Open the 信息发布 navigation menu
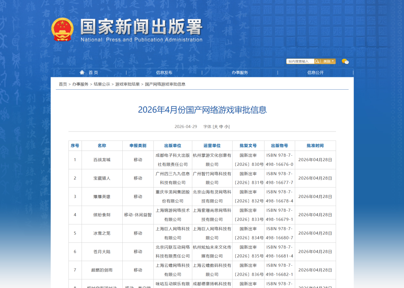The image size is (404, 288). (x=164, y=72)
